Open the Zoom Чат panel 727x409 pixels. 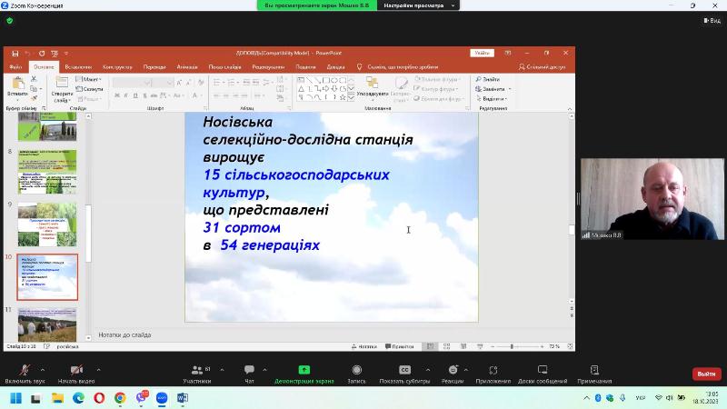click(x=249, y=371)
